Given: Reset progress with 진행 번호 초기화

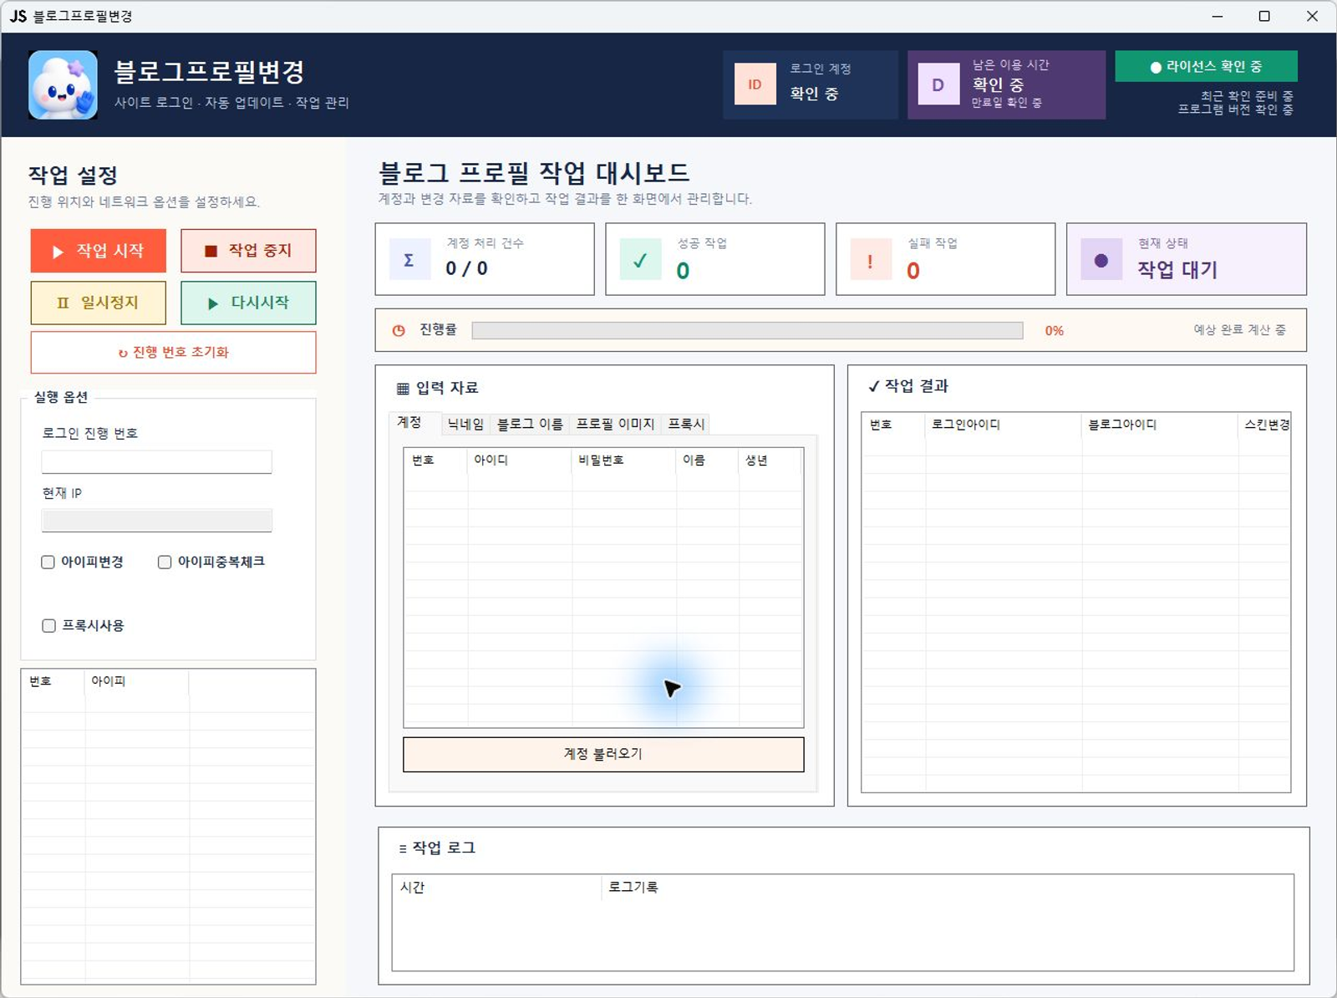Looking at the screenshot, I should coord(174,352).
